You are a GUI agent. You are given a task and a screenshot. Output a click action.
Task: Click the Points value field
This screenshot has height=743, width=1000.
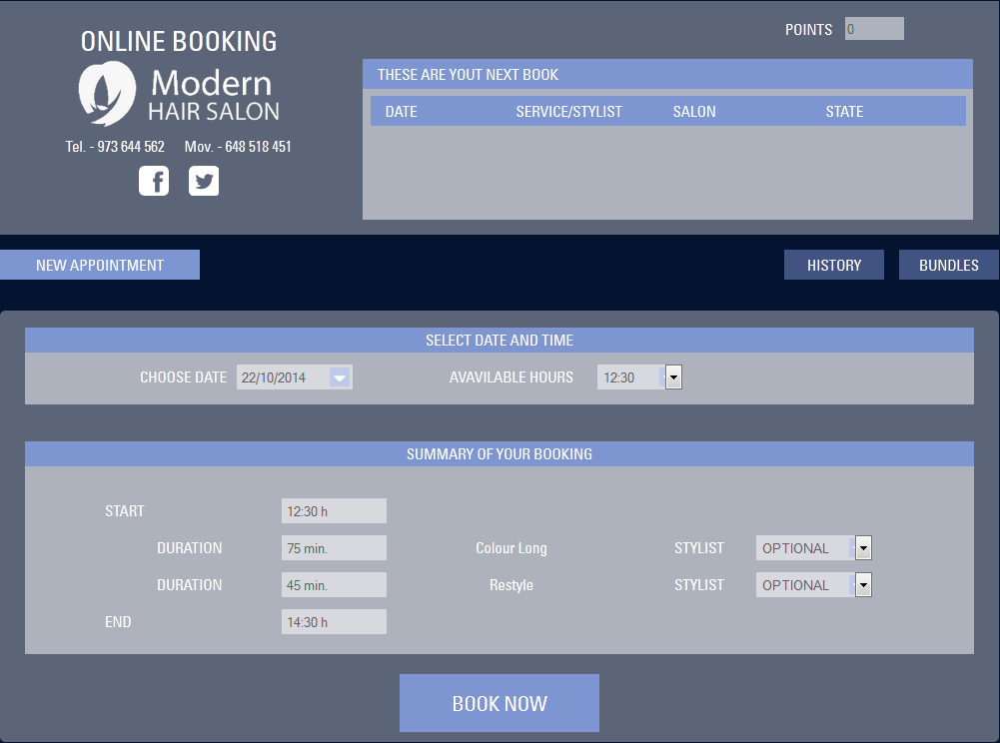coord(873,29)
